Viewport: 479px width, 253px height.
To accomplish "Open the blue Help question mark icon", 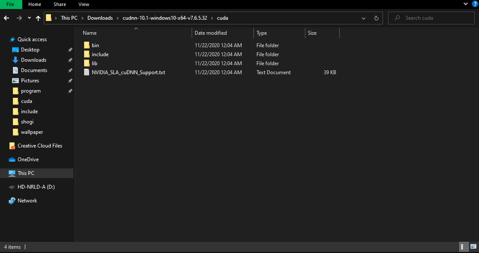I will 475,4.
